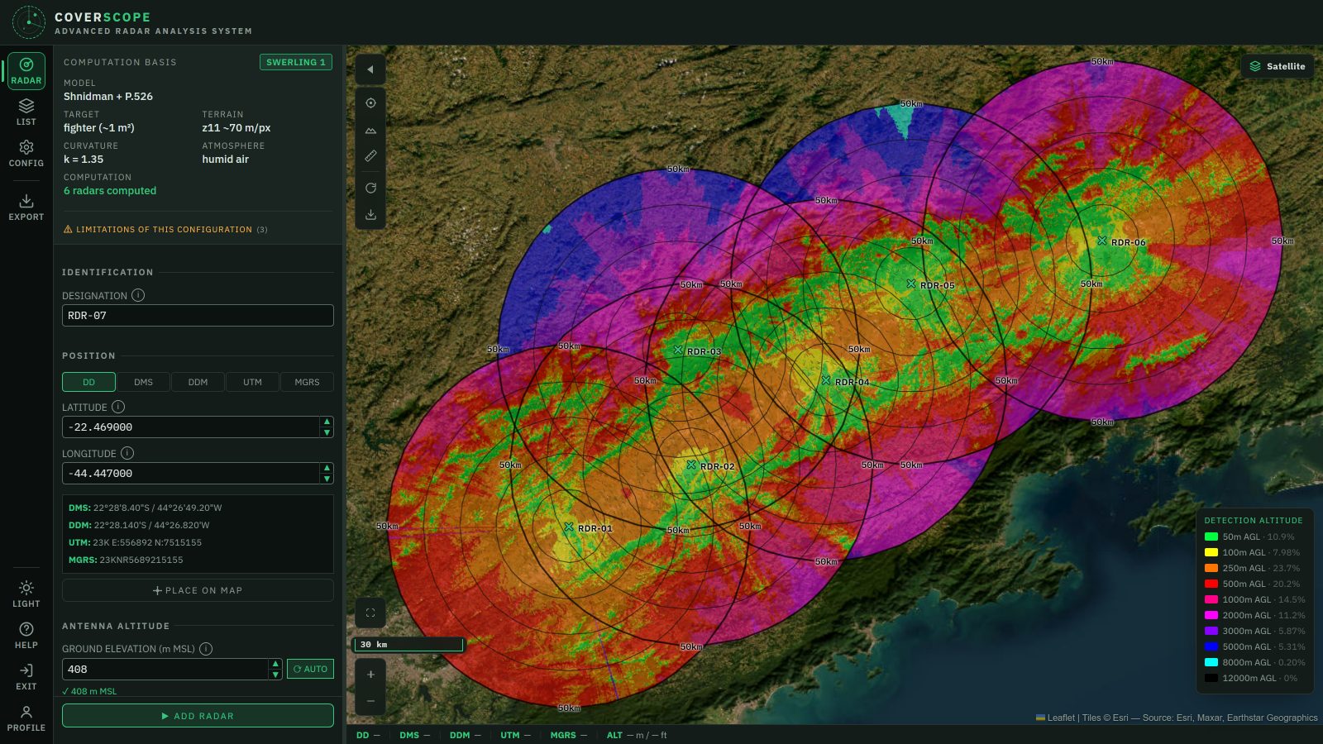
Task: Select DDM coordinate format
Action: (x=198, y=382)
